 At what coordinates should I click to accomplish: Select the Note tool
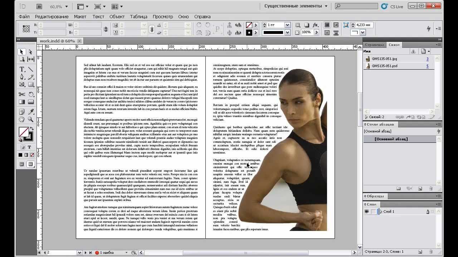tap(22, 112)
